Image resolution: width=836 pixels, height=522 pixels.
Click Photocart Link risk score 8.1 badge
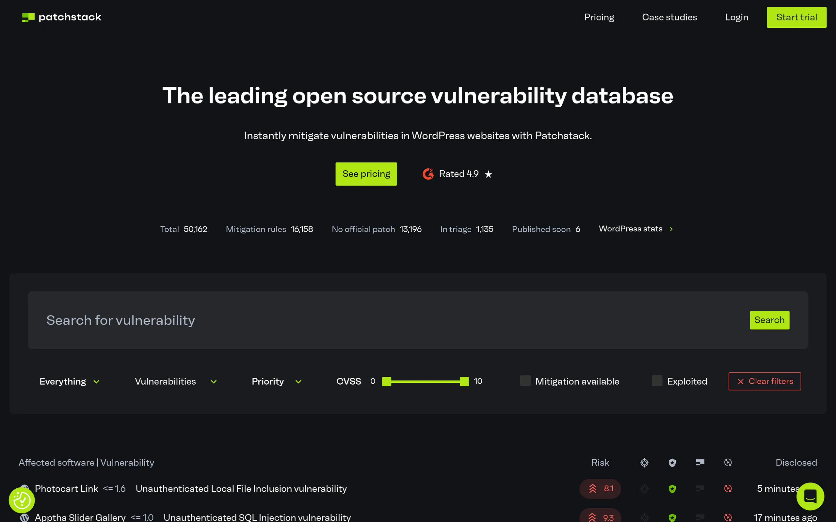pos(600,488)
